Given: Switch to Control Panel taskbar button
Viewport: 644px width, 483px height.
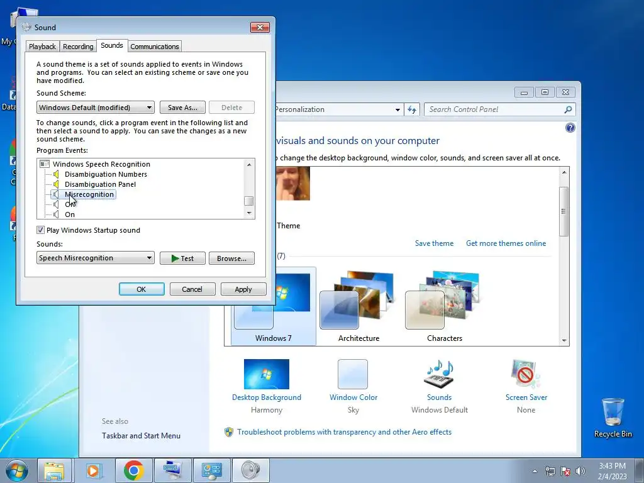Looking at the screenshot, I should (x=212, y=470).
